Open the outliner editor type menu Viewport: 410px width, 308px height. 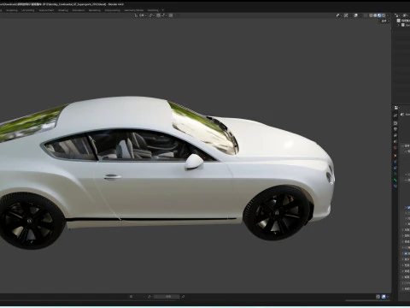398,15
